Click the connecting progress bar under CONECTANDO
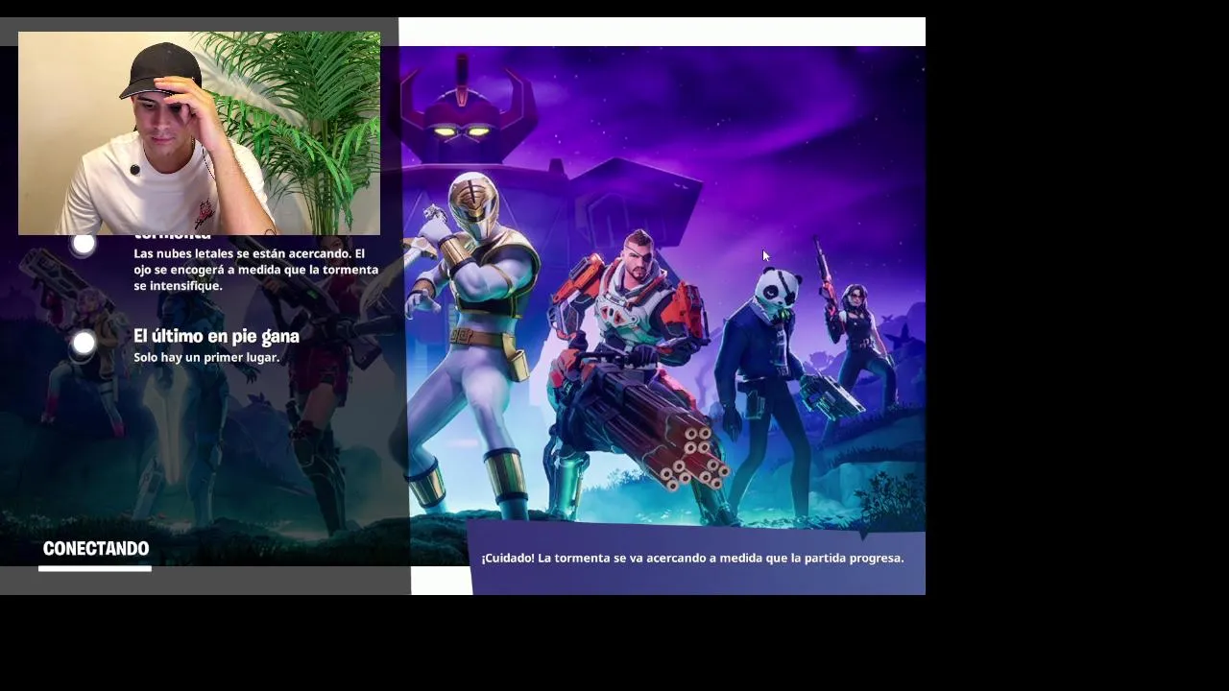The height and width of the screenshot is (691, 1229). pyautogui.click(x=95, y=568)
